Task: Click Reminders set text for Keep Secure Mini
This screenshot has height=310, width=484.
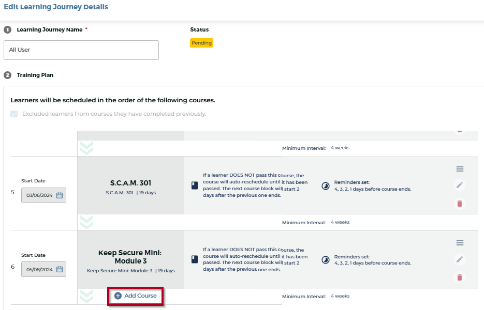Action: click(373, 260)
